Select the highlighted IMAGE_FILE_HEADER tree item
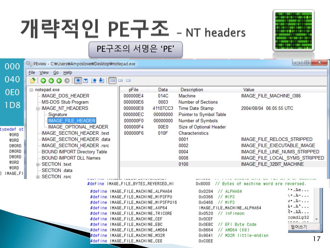The image size is (330, 248). click(72, 121)
